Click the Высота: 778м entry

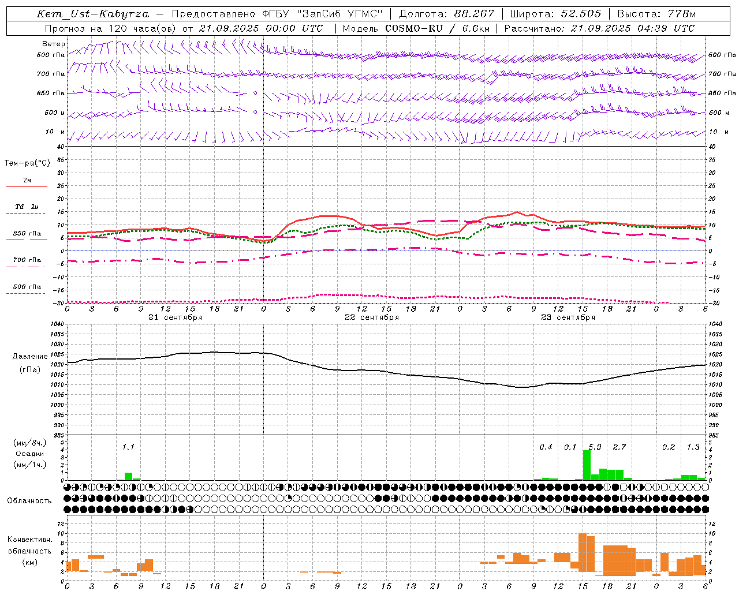point(656,14)
